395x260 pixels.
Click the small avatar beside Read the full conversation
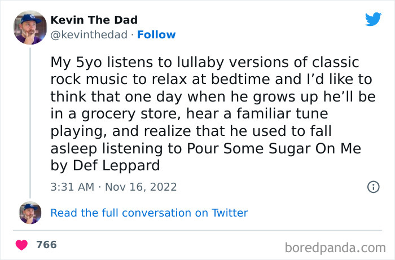(30, 213)
